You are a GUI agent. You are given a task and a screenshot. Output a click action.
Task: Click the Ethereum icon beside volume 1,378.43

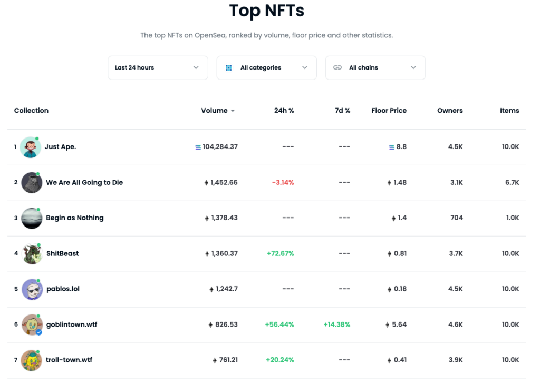207,218
